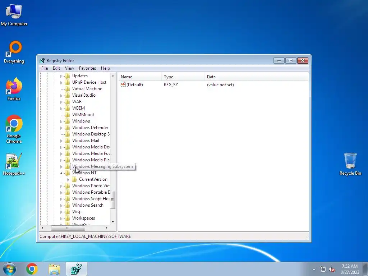Click the tree vertical scrollbar thumb

click(112, 200)
